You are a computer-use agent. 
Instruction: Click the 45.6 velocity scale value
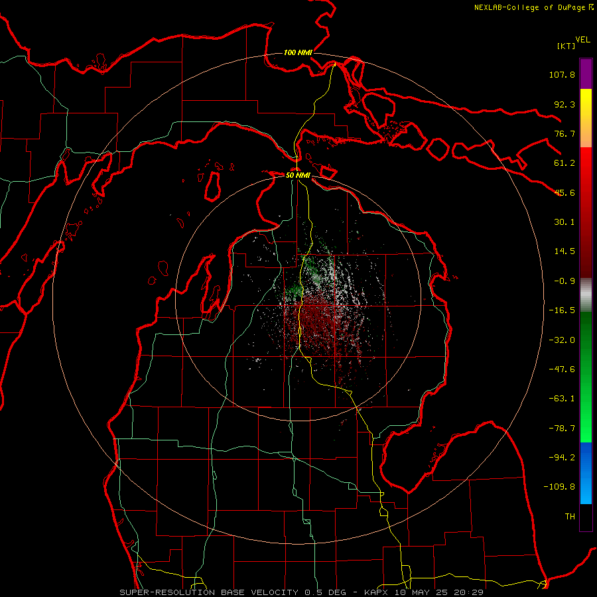pyautogui.click(x=564, y=192)
